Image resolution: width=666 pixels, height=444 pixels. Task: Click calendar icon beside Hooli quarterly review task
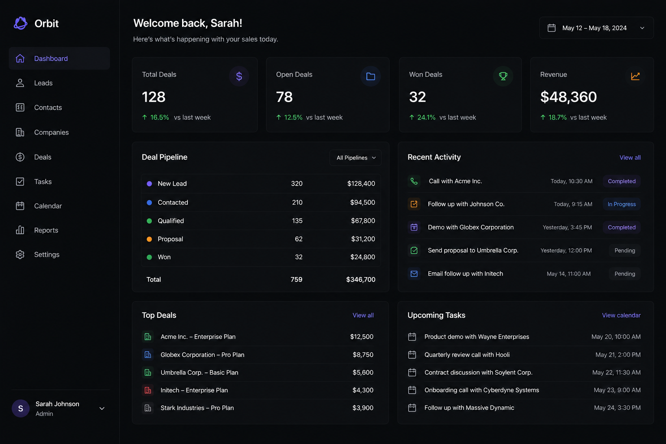click(412, 355)
